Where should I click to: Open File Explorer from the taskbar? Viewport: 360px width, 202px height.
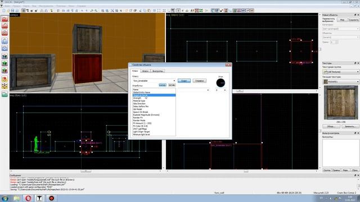point(17,198)
